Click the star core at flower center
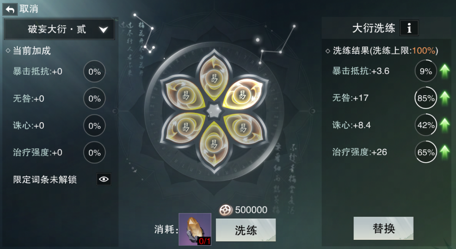 [x=214, y=111]
